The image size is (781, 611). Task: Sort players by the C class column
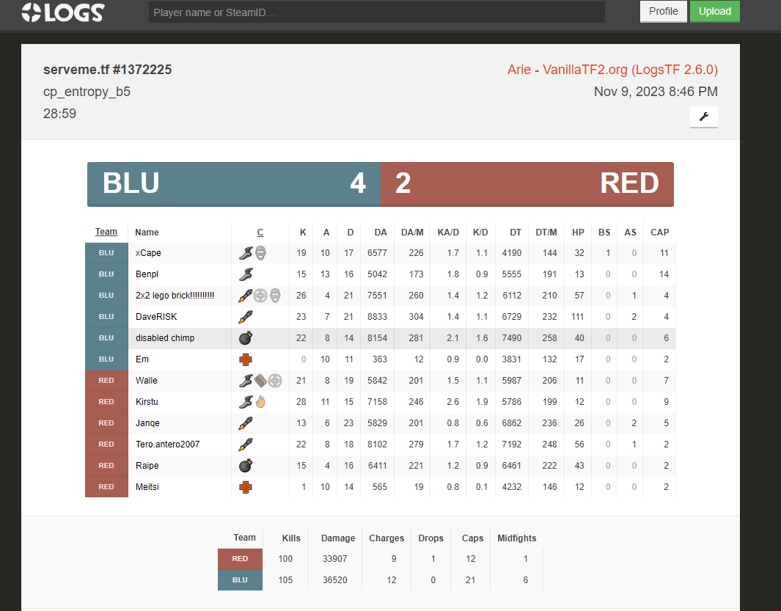(x=260, y=233)
